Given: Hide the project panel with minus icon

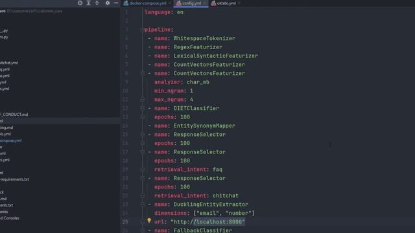Looking at the screenshot, I should [116, 3].
